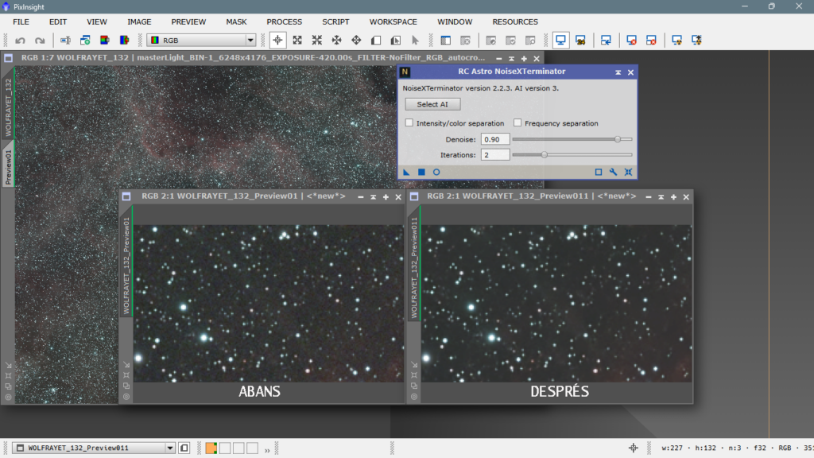
Task: Select the Edit Preview mode icon
Action: 396,40
